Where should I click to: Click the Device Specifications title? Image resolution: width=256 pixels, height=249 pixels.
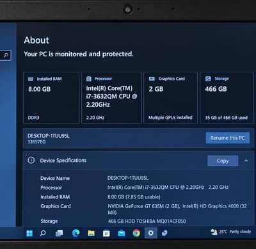(x=63, y=160)
